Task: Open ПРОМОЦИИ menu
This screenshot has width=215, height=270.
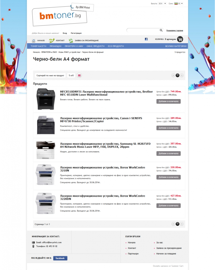Action: pyautogui.click(x=55, y=46)
